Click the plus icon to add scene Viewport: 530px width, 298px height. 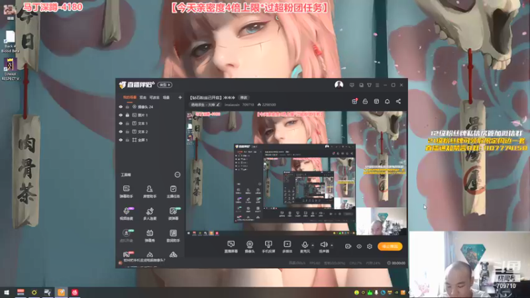180,97
